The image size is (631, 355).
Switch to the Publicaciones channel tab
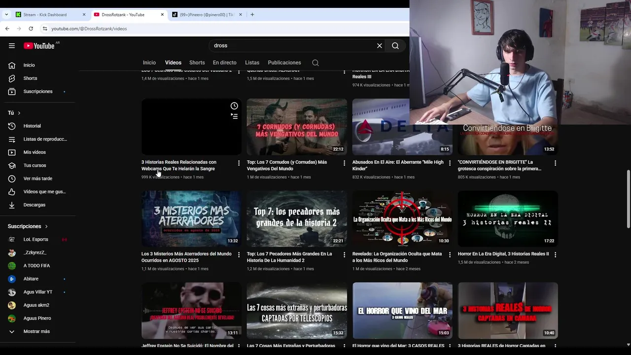click(x=284, y=63)
